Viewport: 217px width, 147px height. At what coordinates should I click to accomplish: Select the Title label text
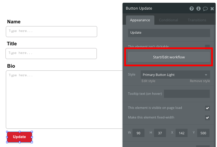(12, 44)
